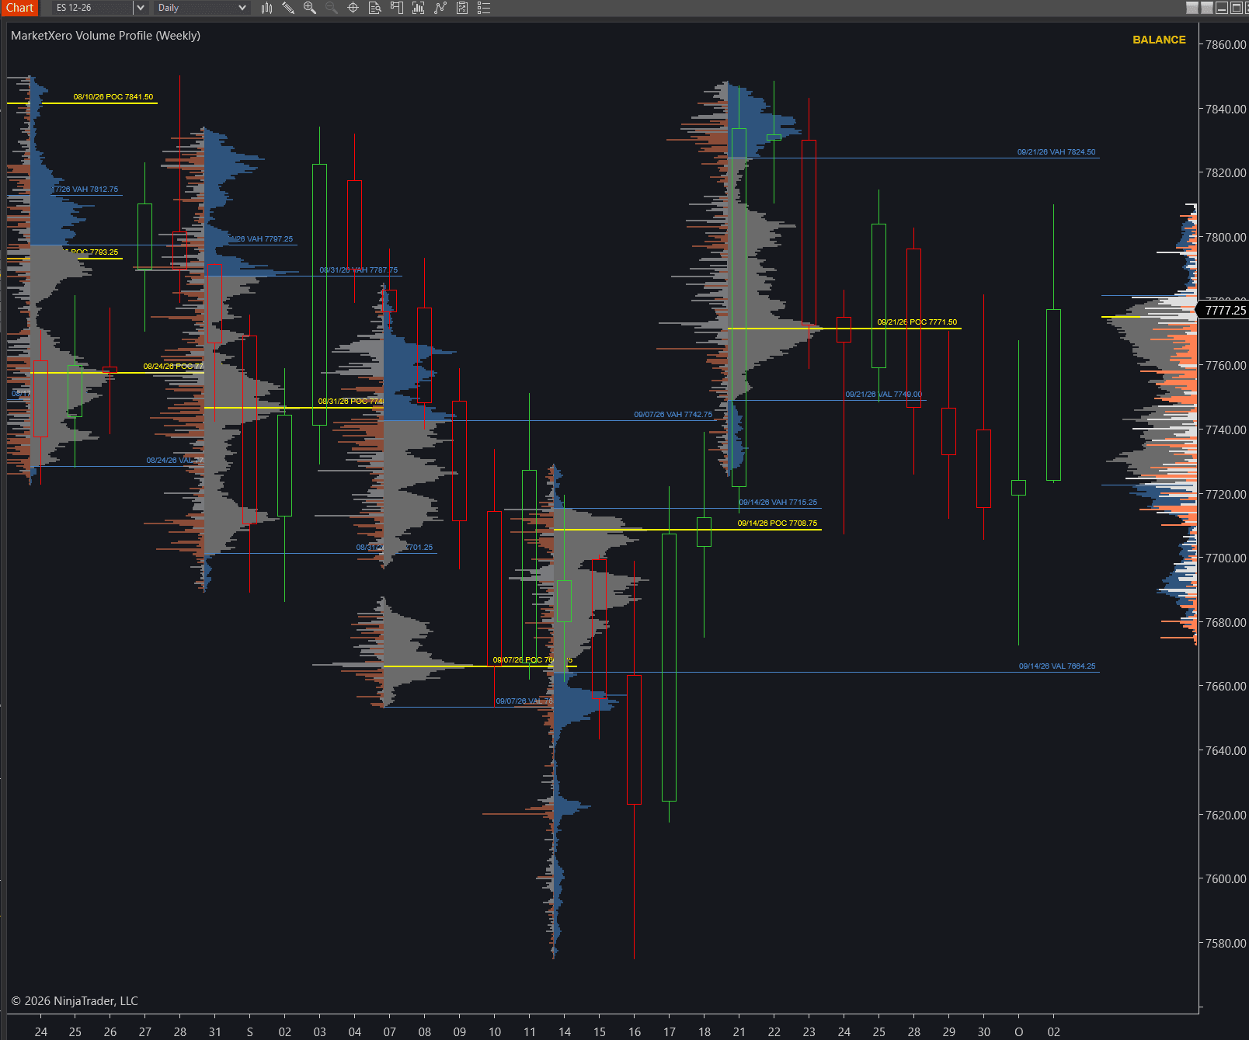The image size is (1249, 1040).
Task: Click the zoom out magnifier icon
Action: point(332,8)
